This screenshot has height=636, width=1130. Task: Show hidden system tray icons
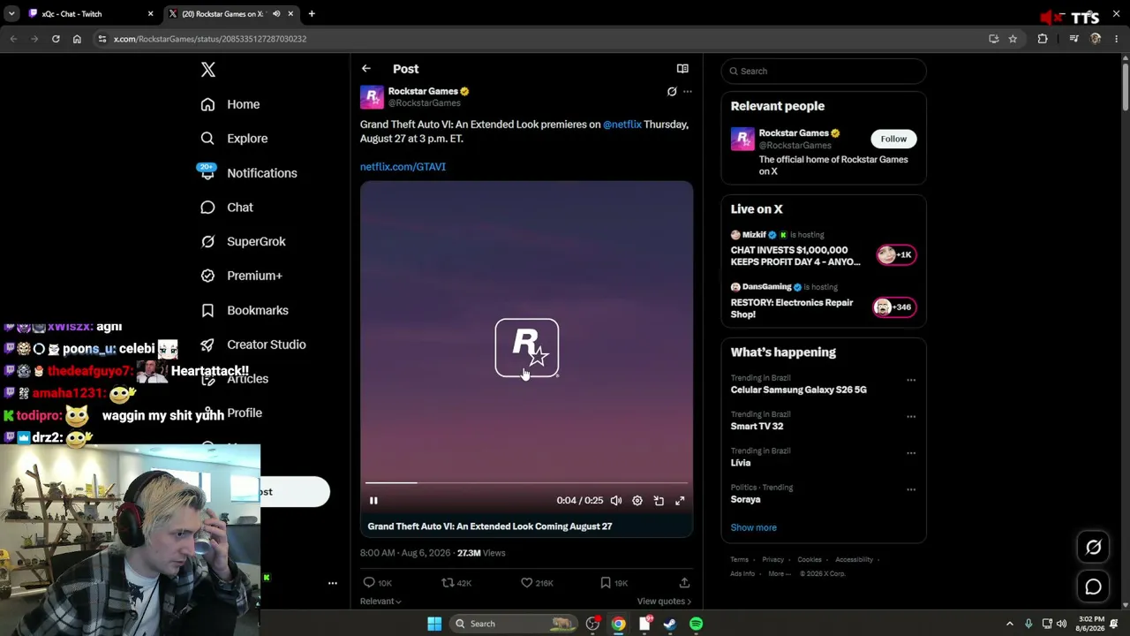(x=1010, y=625)
